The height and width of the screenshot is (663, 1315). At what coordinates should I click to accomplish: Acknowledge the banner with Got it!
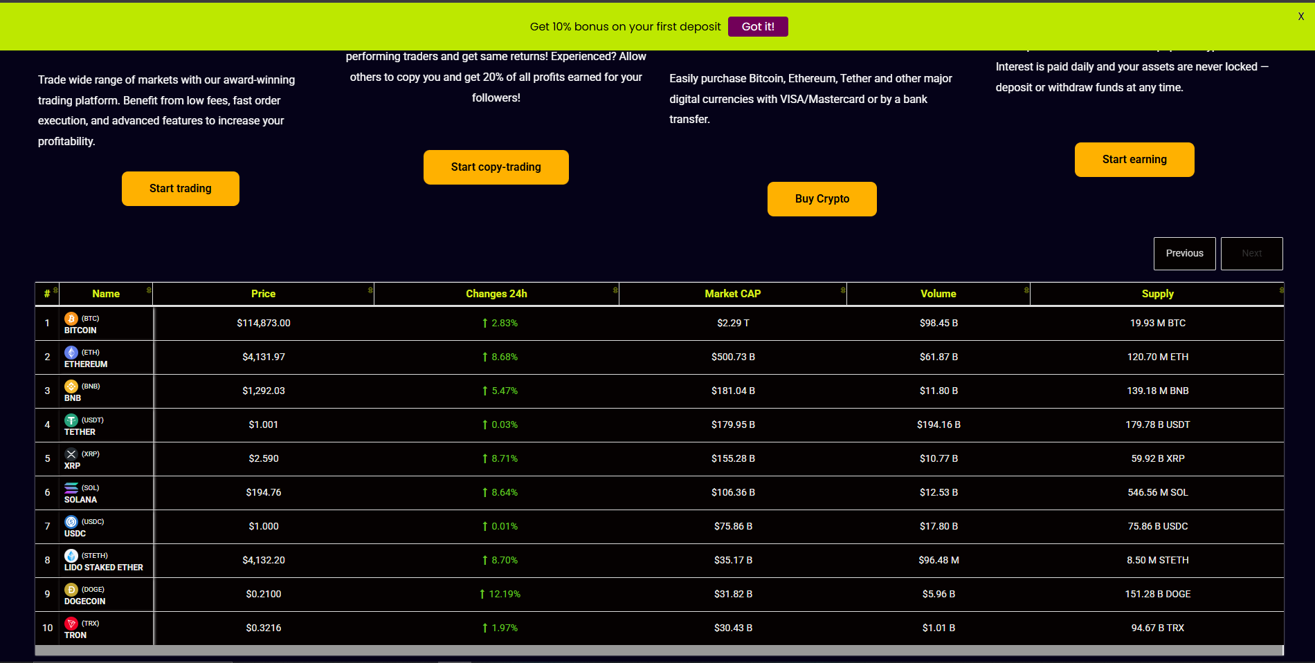(x=758, y=27)
